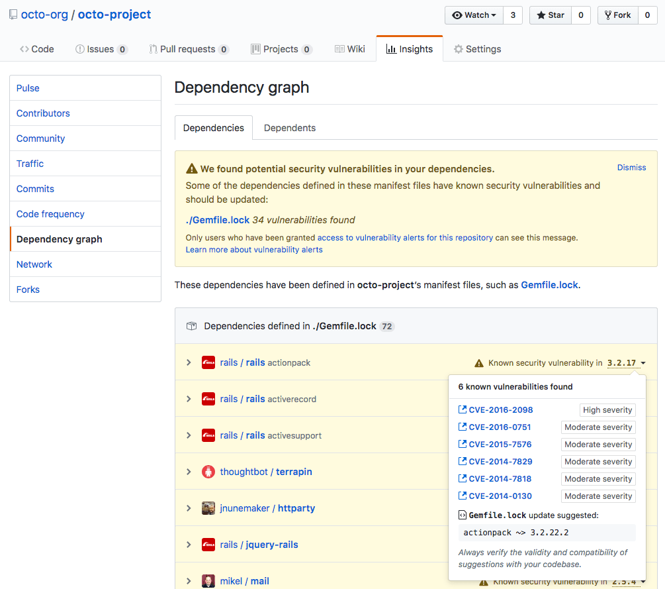Click the external link icon for CVE-2016-2098
This screenshot has height=589, width=665.
463,409
